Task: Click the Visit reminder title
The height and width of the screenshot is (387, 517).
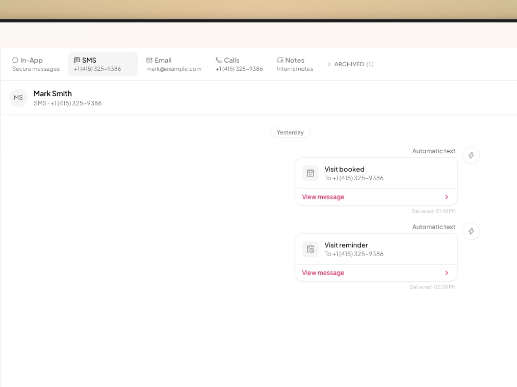Action: pyautogui.click(x=346, y=245)
